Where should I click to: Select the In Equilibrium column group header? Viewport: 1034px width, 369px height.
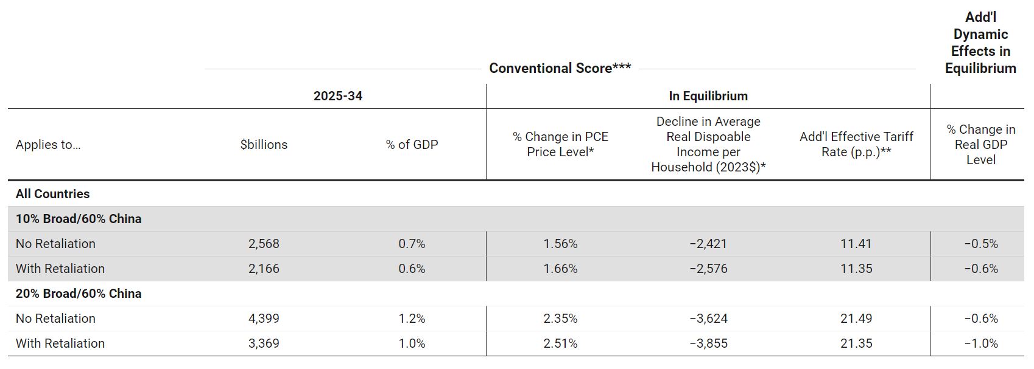[x=708, y=96]
